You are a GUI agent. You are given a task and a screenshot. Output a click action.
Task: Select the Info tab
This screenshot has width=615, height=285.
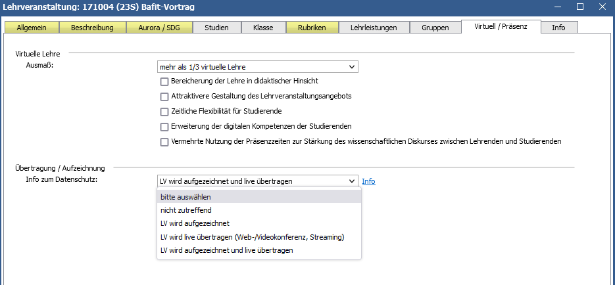click(x=558, y=28)
